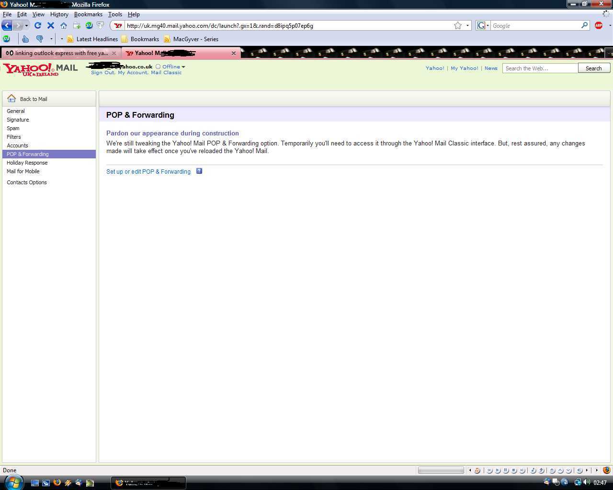Select Filters in options sidebar
Viewport: 613px width, 490px height.
coord(14,137)
